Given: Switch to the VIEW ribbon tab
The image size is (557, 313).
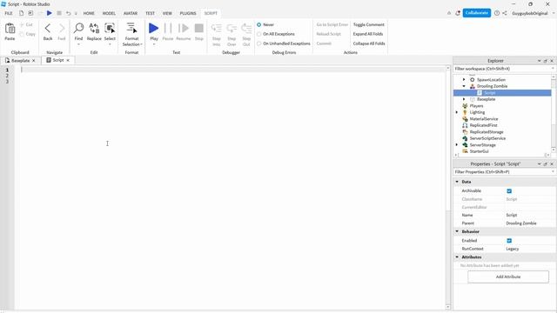Looking at the screenshot, I should [x=167, y=13].
